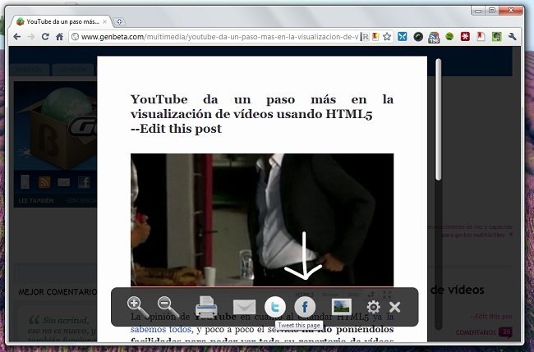
Task: Select the YouTube da un paso más tab
Action: (62, 22)
